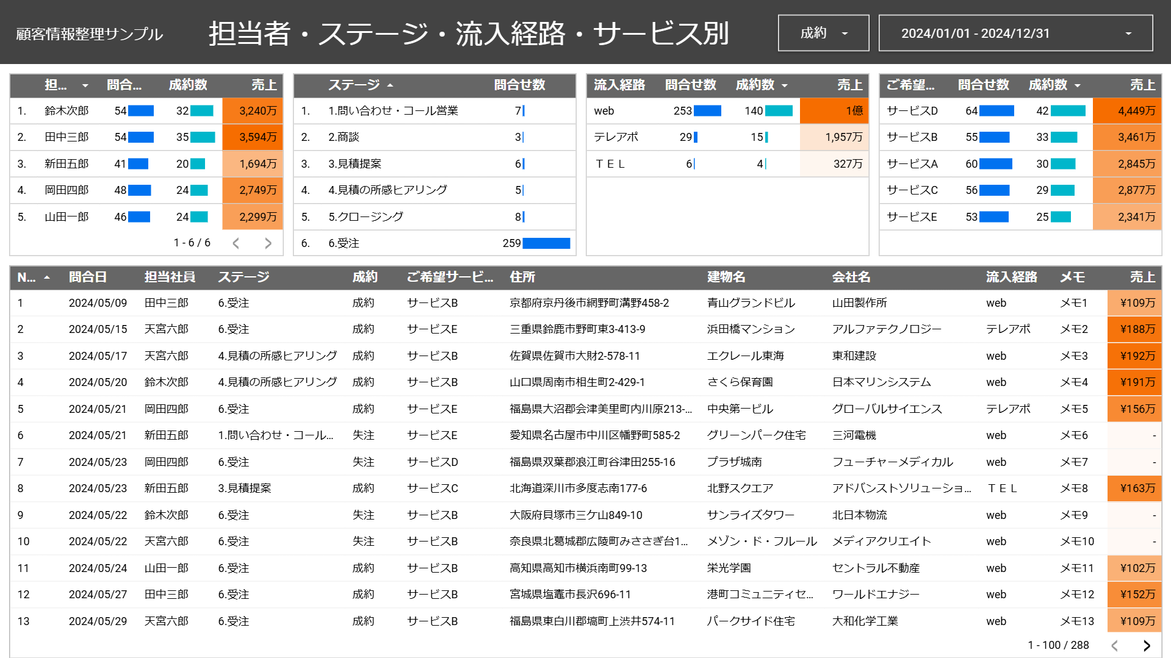Open the date range 2024/01/01 - 2024/12/31 picker
Image resolution: width=1171 pixels, height=658 pixels.
(1015, 33)
